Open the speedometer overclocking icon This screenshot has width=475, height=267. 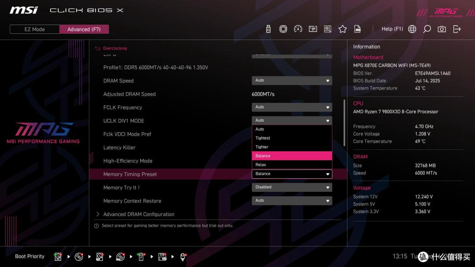[298, 29]
